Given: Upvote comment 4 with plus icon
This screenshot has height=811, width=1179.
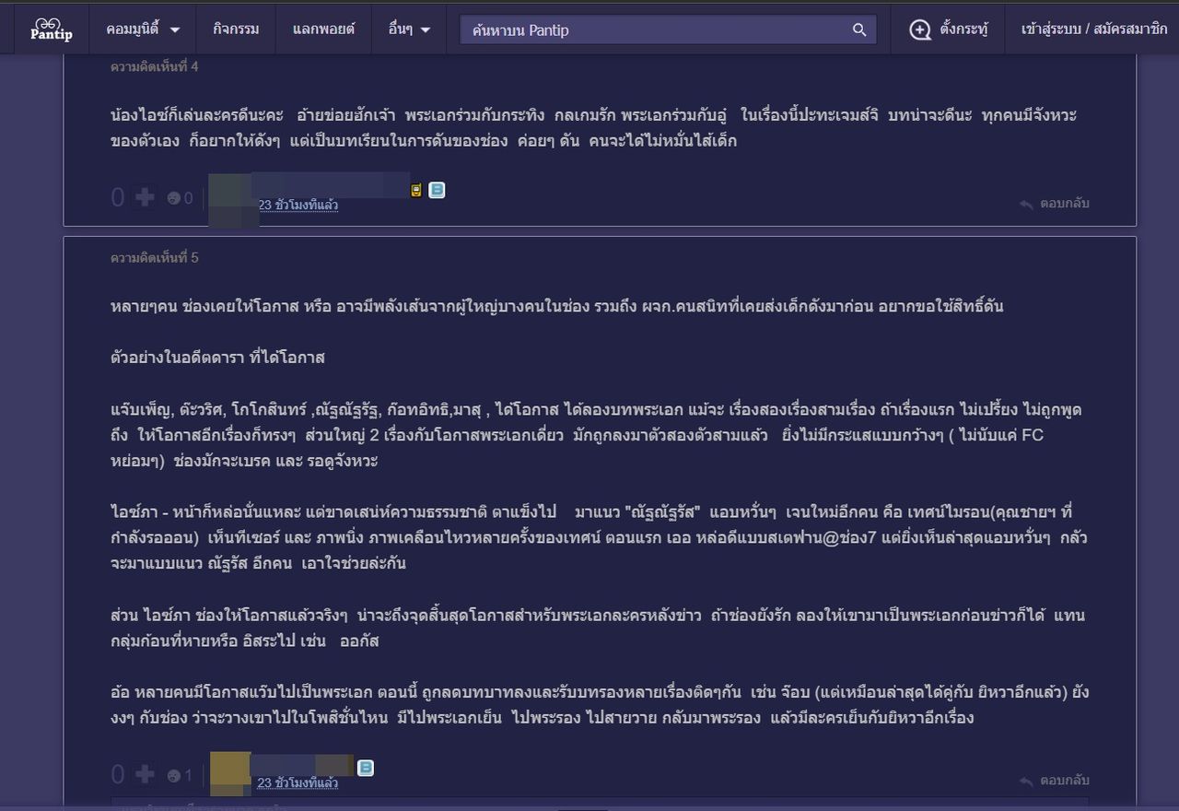Looking at the screenshot, I should click(x=145, y=197).
